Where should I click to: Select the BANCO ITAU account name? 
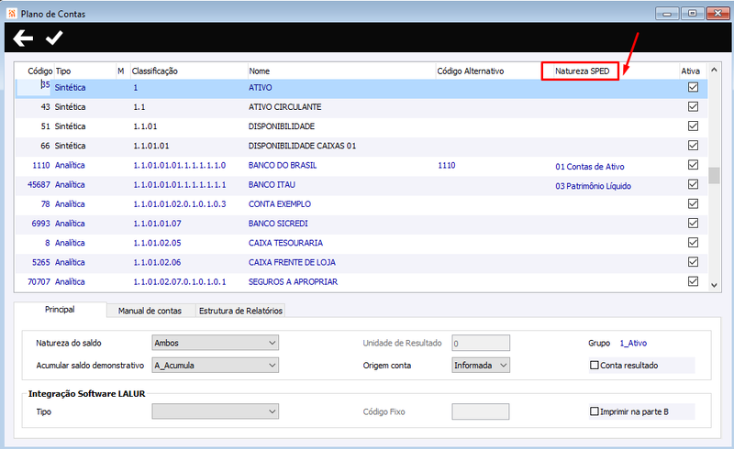(272, 185)
